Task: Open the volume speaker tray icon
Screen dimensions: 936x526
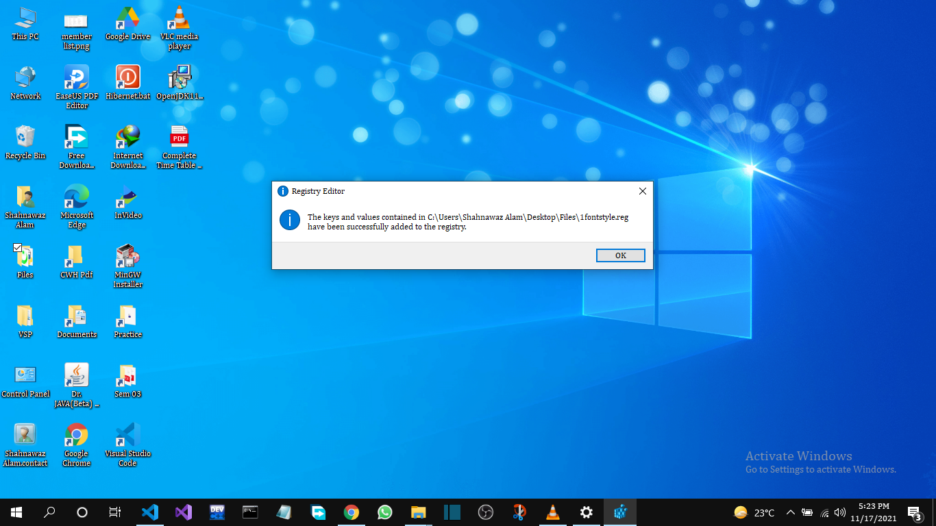Action: [x=840, y=512]
